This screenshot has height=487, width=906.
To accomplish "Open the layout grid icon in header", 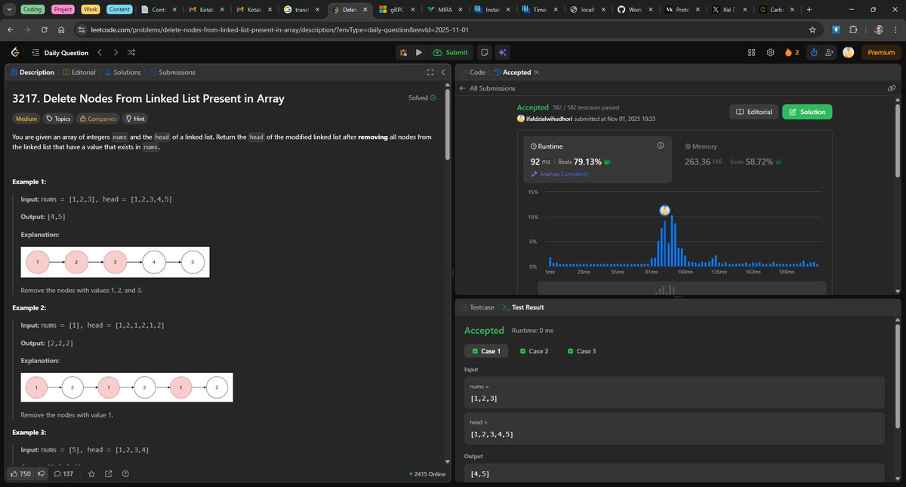I will click(x=751, y=53).
